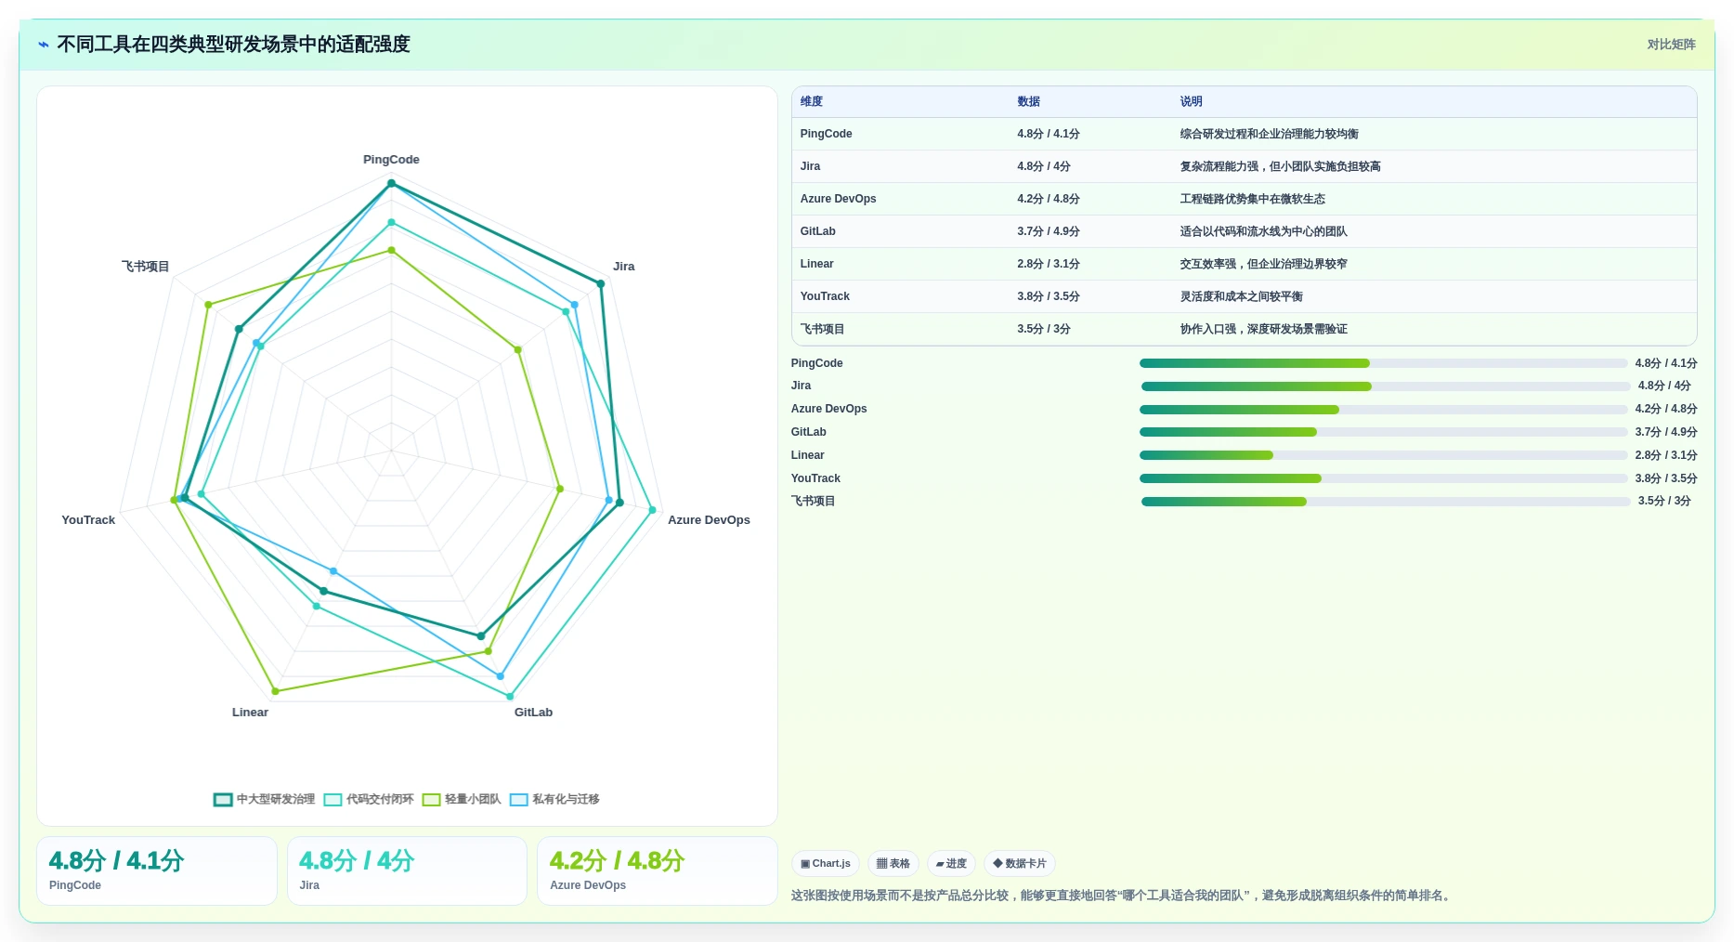Open the Azure DevOps 4.2分 / 4.8分 card
The width and height of the screenshot is (1734, 942).
coord(657,870)
